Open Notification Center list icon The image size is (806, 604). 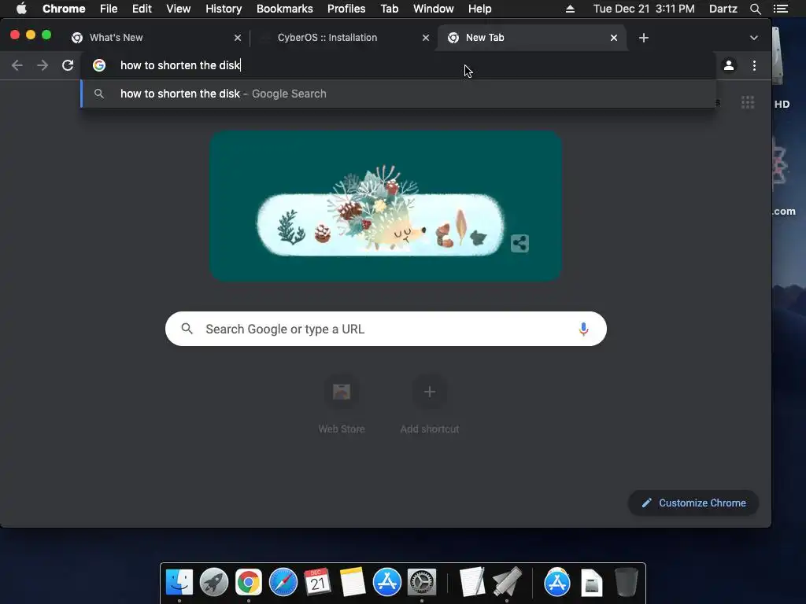pos(781,9)
